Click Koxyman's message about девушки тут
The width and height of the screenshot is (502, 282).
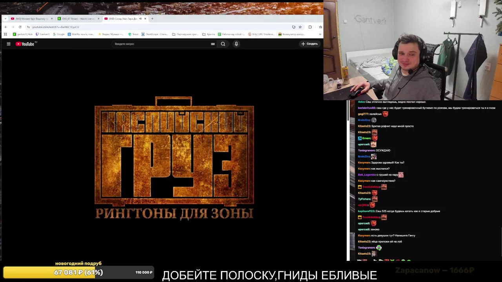pyautogui.click(x=387, y=235)
